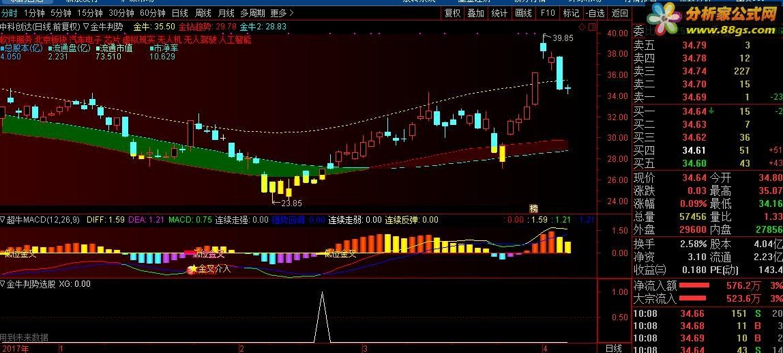Click the green down arrow beside 买一 price
The width and height of the screenshot is (783, 353).
711,111
